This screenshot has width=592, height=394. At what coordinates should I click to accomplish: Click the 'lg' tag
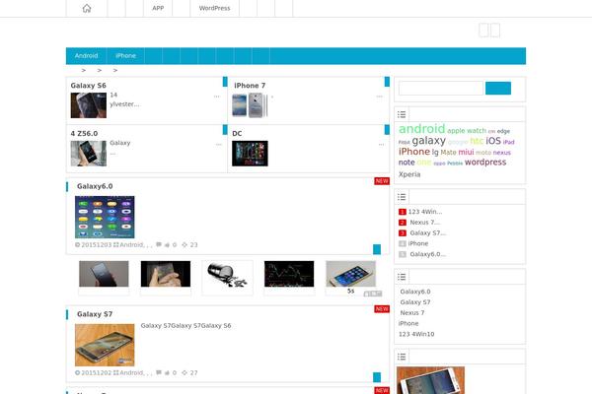(x=435, y=152)
